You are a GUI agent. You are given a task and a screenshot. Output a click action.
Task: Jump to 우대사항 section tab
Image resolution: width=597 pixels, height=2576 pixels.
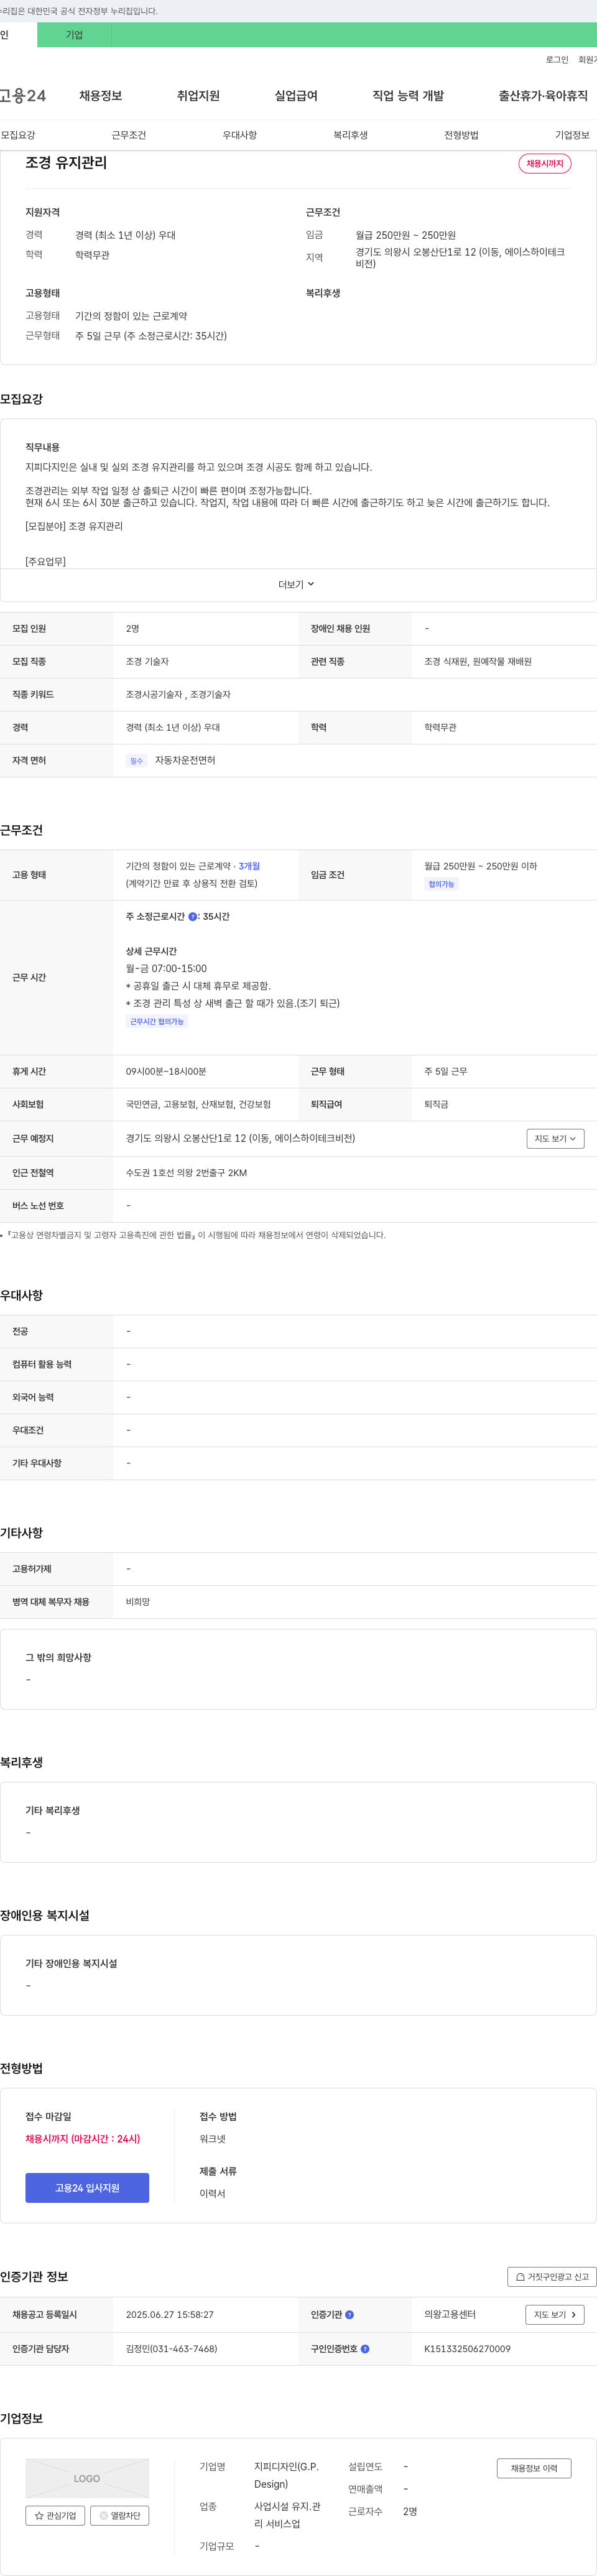(240, 135)
